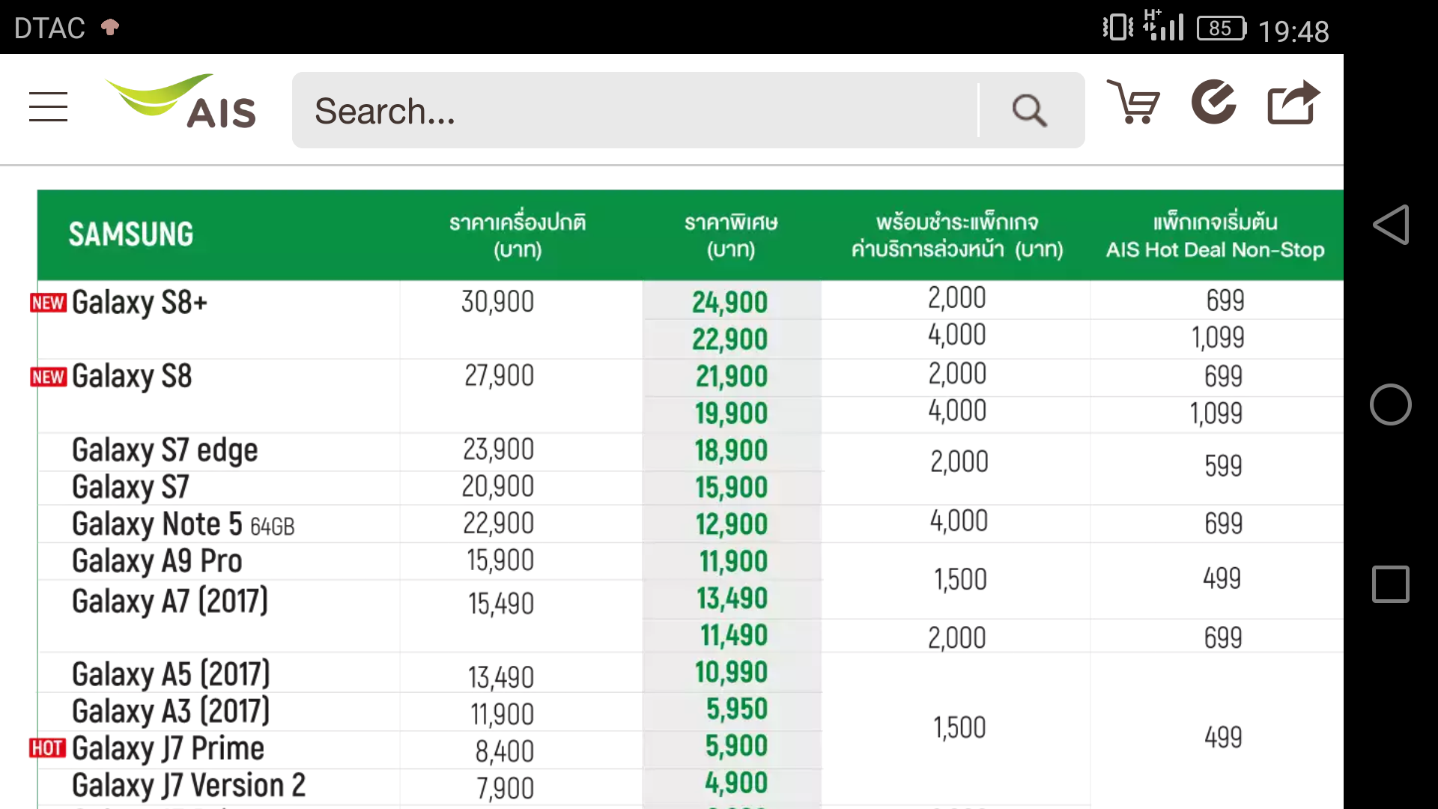Click the 11,490 special price
The height and width of the screenshot is (809, 1438).
(734, 635)
